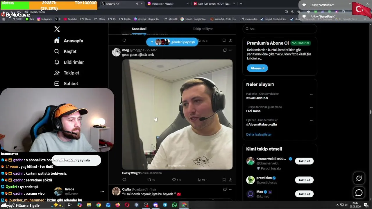Open more options for #AleynaKalaycıoğlu trend

pos(312,120)
